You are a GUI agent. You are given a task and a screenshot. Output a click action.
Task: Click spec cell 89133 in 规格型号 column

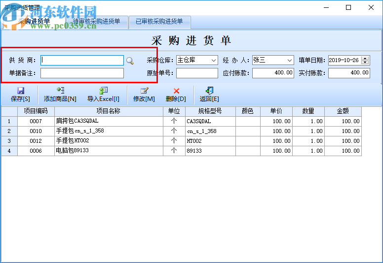point(210,151)
